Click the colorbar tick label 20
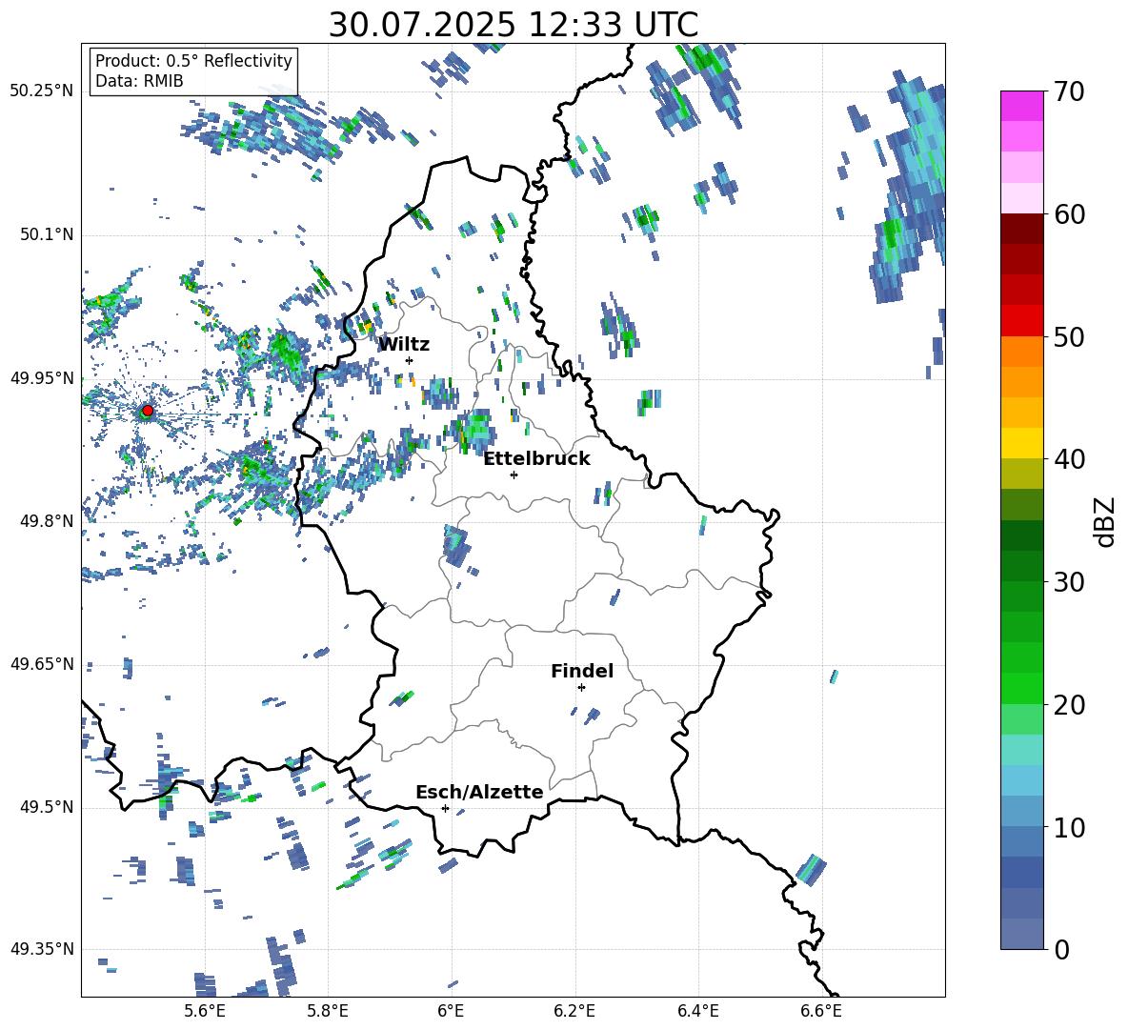1128x1030 pixels. click(1068, 704)
